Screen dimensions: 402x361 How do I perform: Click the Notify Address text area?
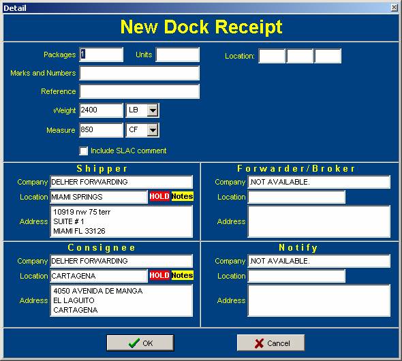pos(319,300)
